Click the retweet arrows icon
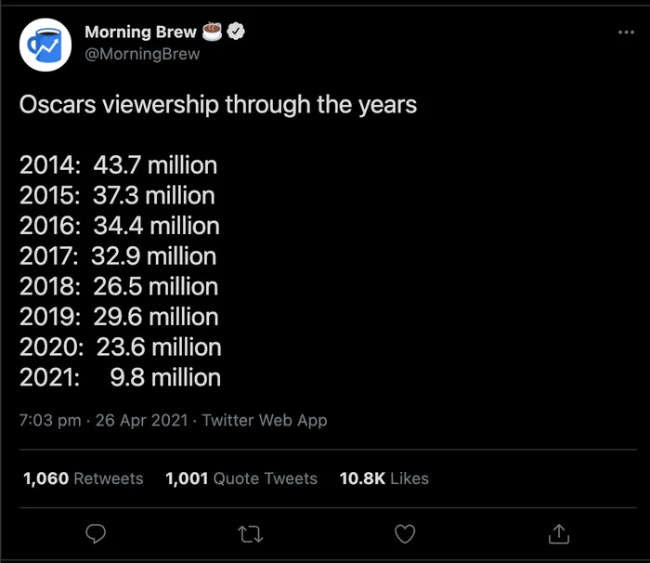Screen dimensions: 650x563 coord(250,534)
